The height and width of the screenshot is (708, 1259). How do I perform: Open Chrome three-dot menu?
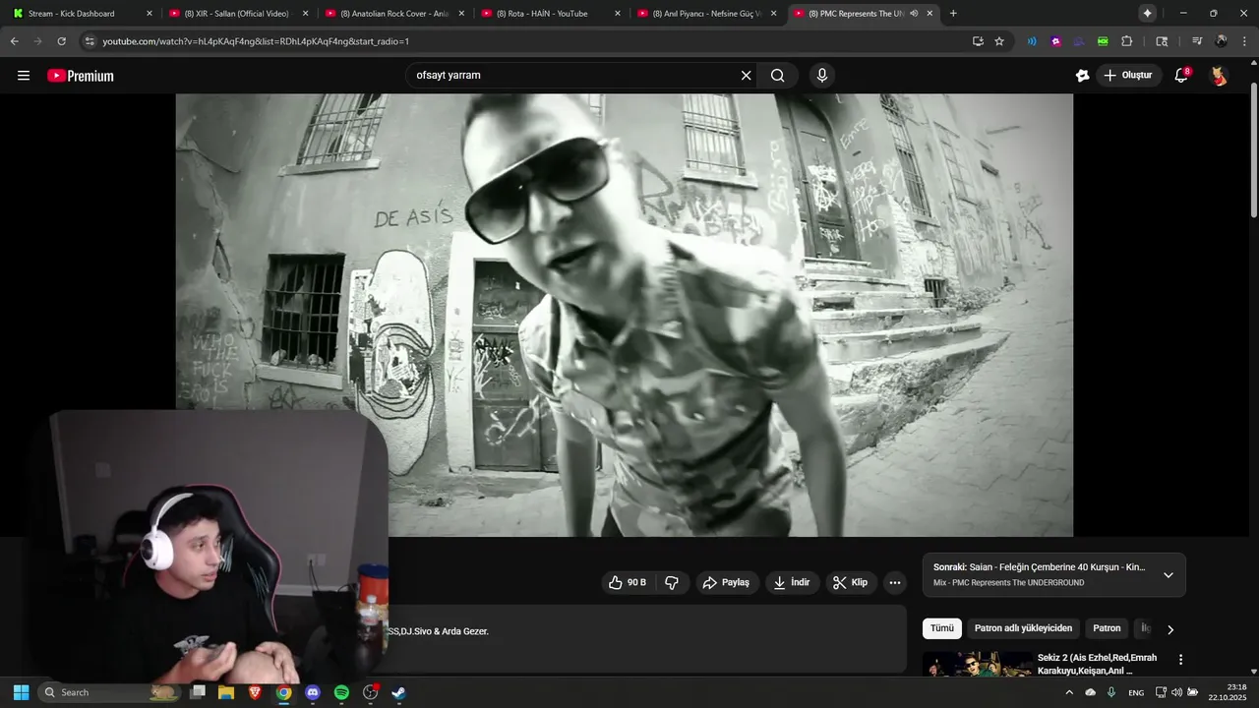tap(1244, 41)
